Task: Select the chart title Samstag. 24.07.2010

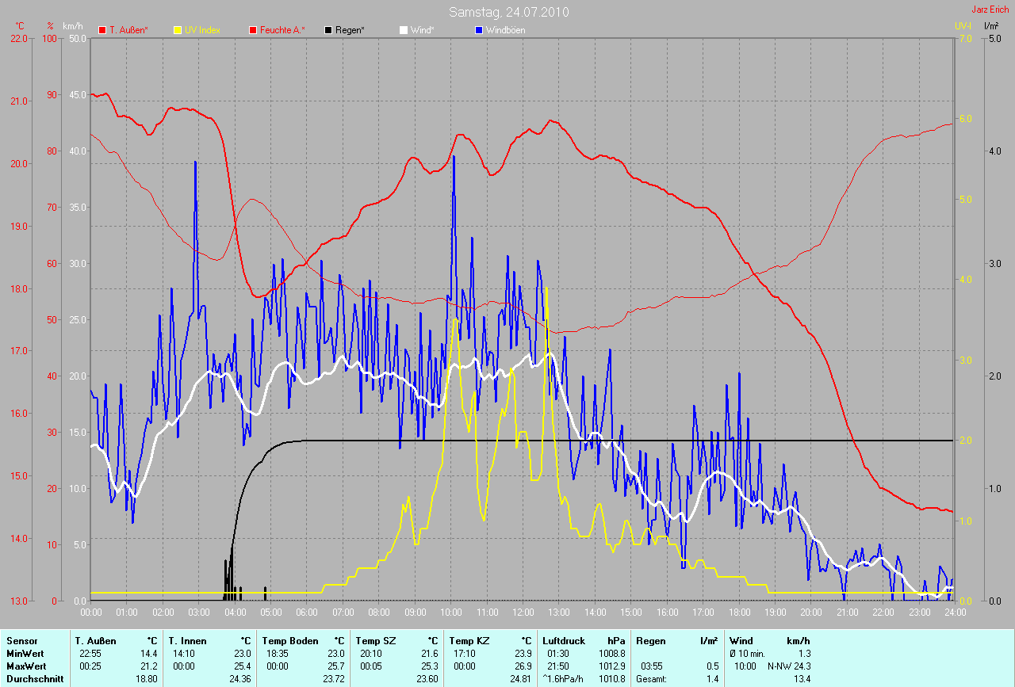Action: pyautogui.click(x=508, y=12)
